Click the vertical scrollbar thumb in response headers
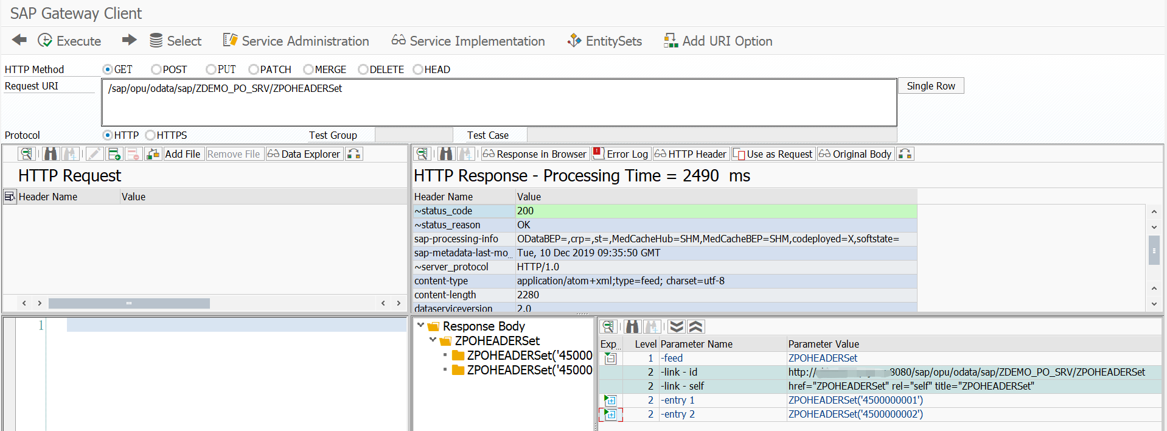Image resolution: width=1167 pixels, height=431 pixels. 1154,250
